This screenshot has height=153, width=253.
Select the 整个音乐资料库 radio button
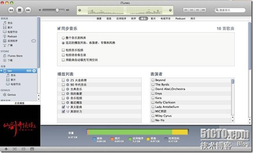(63, 38)
